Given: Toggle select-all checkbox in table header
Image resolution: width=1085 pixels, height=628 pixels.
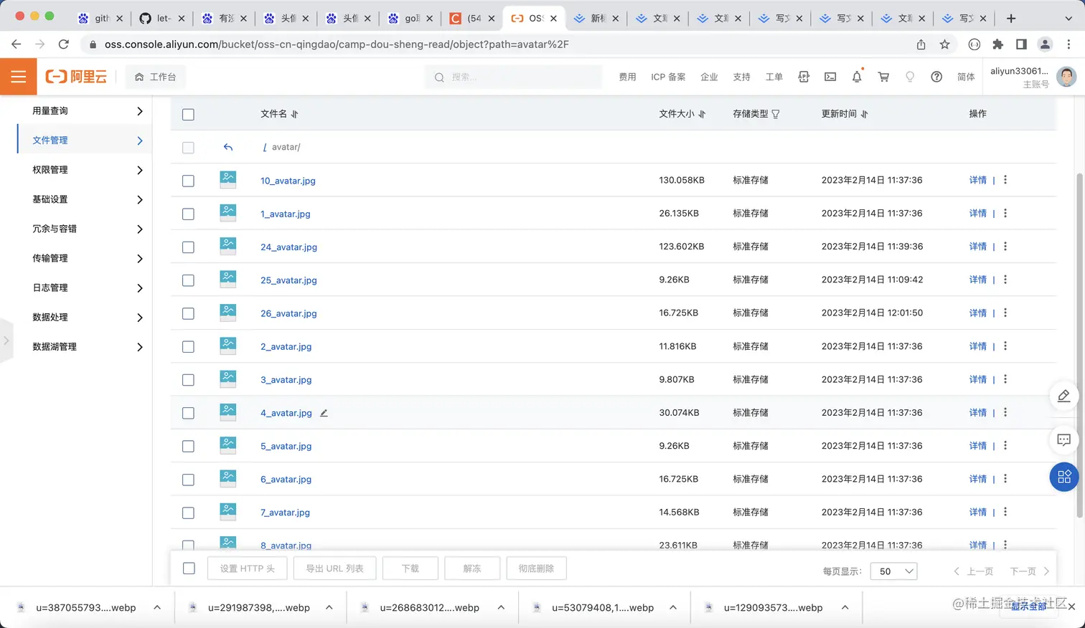Looking at the screenshot, I should [188, 115].
